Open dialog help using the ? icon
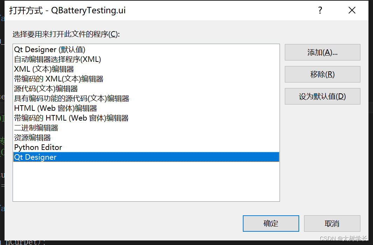This screenshot has height=245, width=373. (320, 10)
